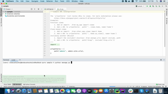Click the indexing progress bar
The image size is (168, 94).
click(x=118, y=87)
